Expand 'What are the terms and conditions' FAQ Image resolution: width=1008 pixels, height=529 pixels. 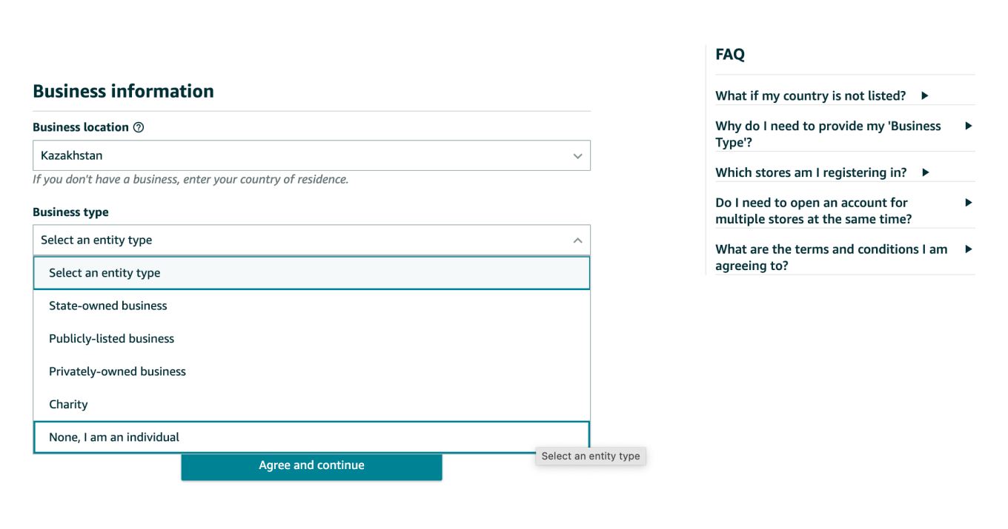point(830,257)
